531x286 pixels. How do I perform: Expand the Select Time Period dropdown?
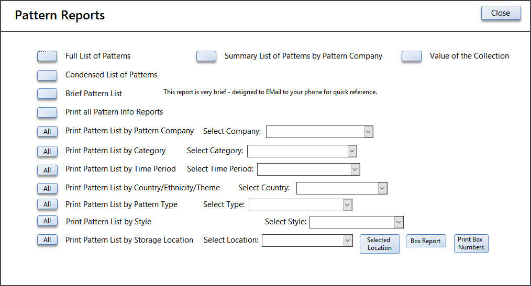pos(355,169)
